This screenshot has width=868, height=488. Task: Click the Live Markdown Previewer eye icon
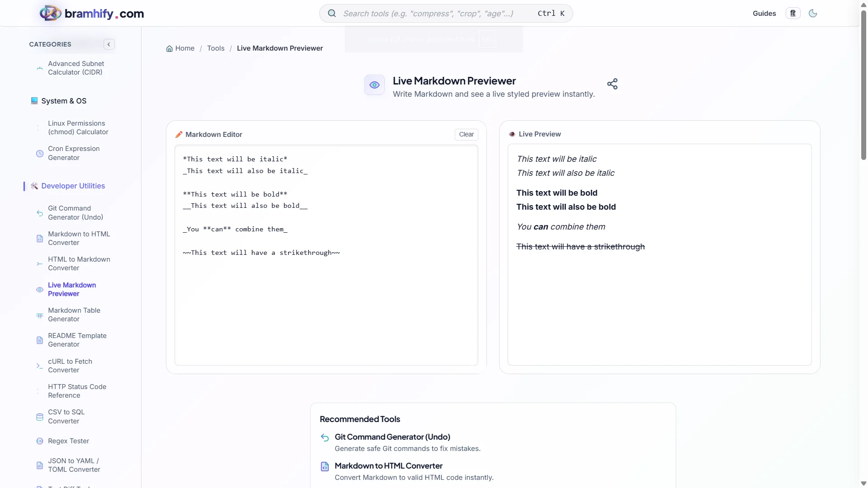[374, 85]
